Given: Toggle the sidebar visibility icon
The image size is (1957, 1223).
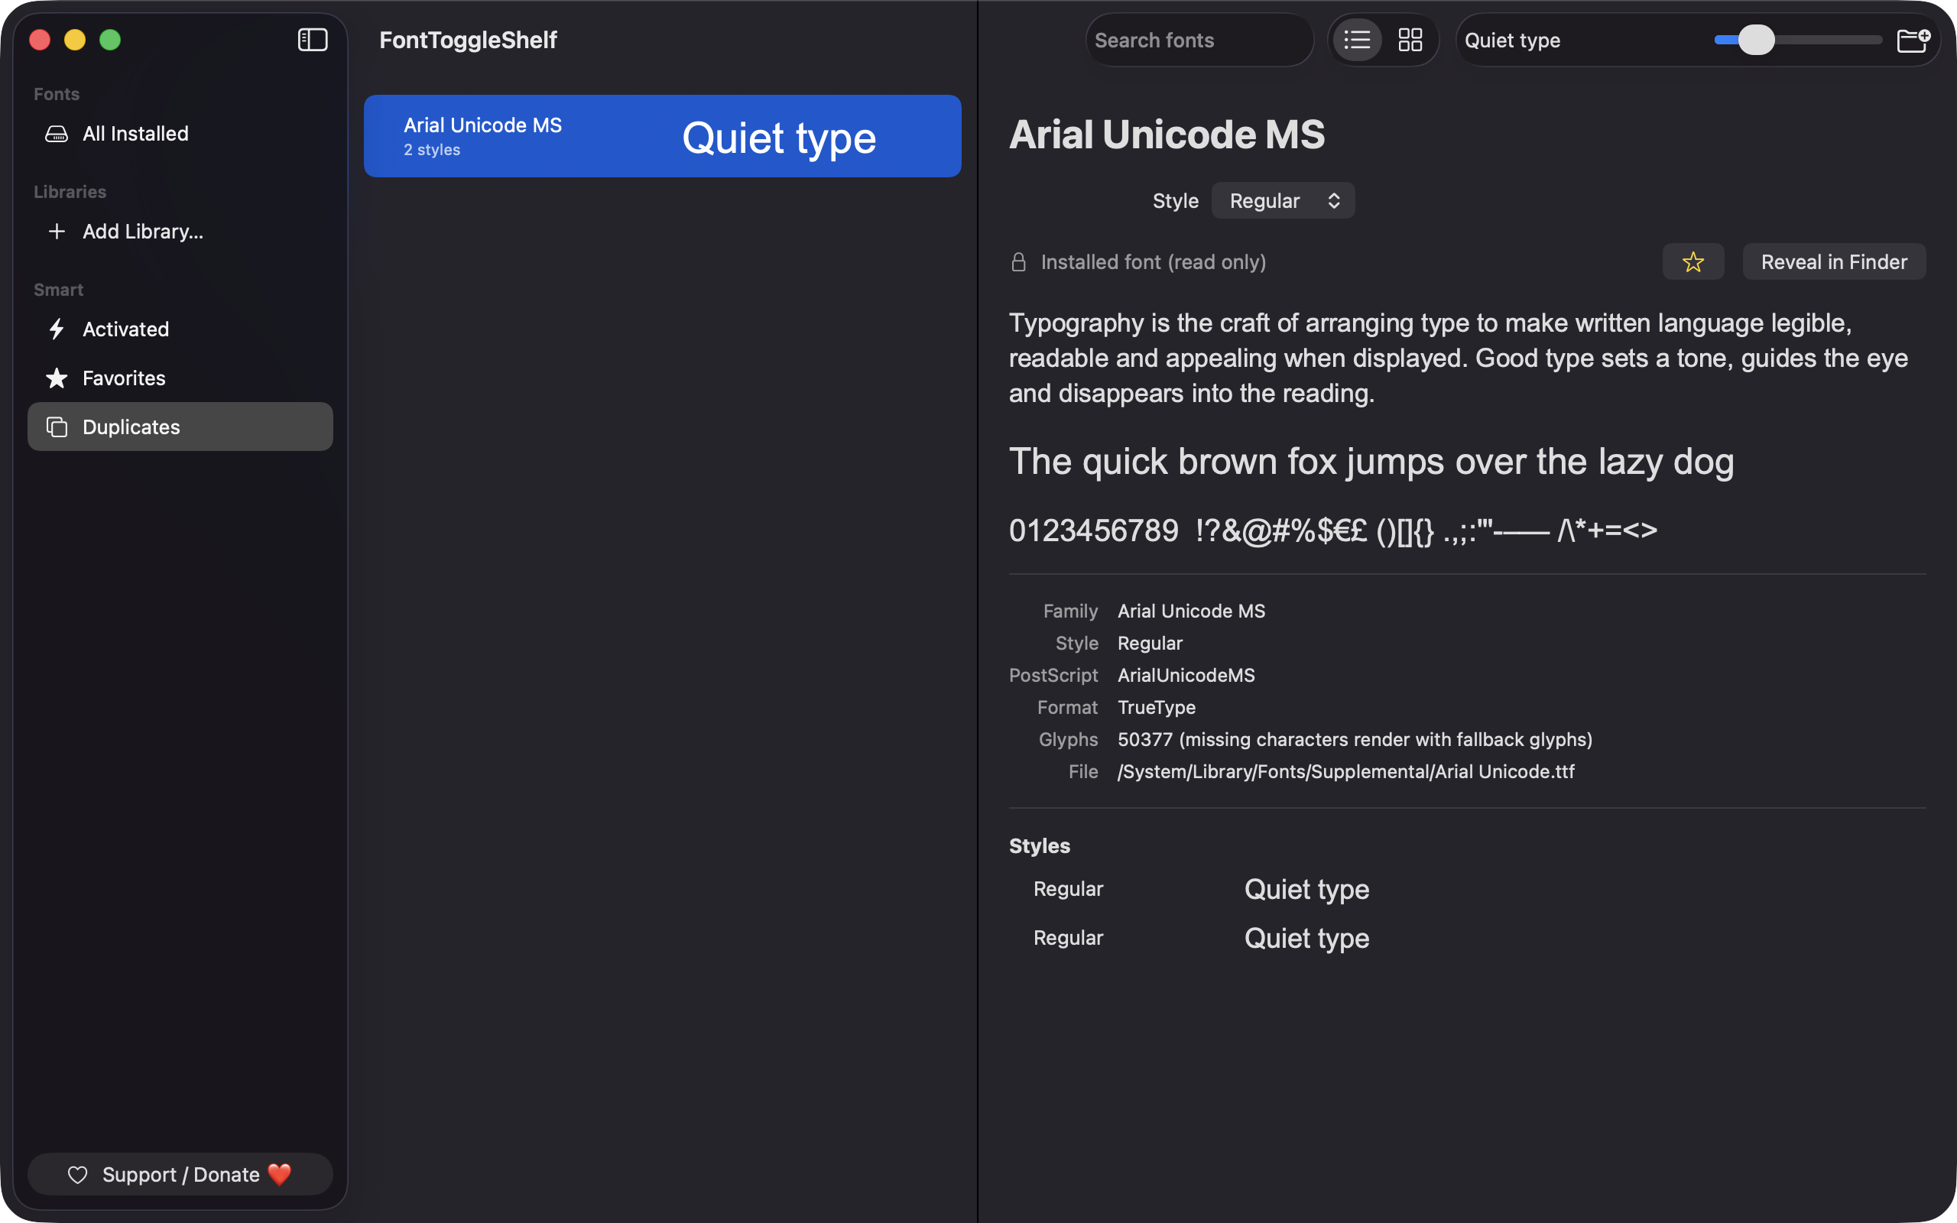Looking at the screenshot, I should coord(312,40).
